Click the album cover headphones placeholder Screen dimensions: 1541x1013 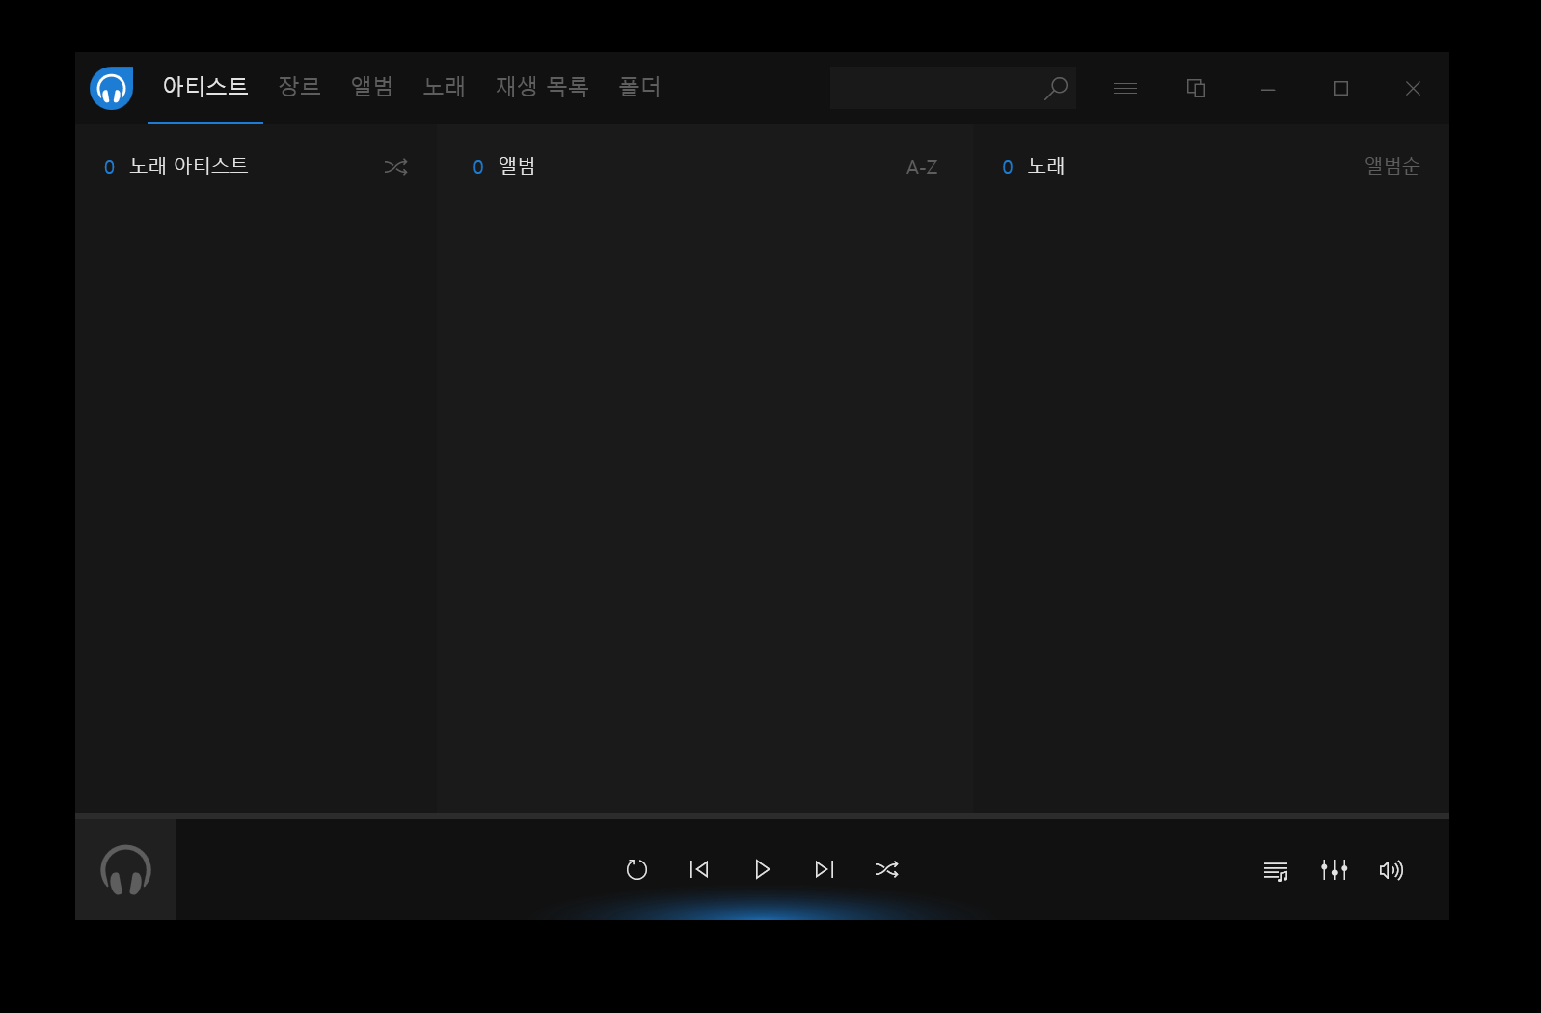coord(125,869)
